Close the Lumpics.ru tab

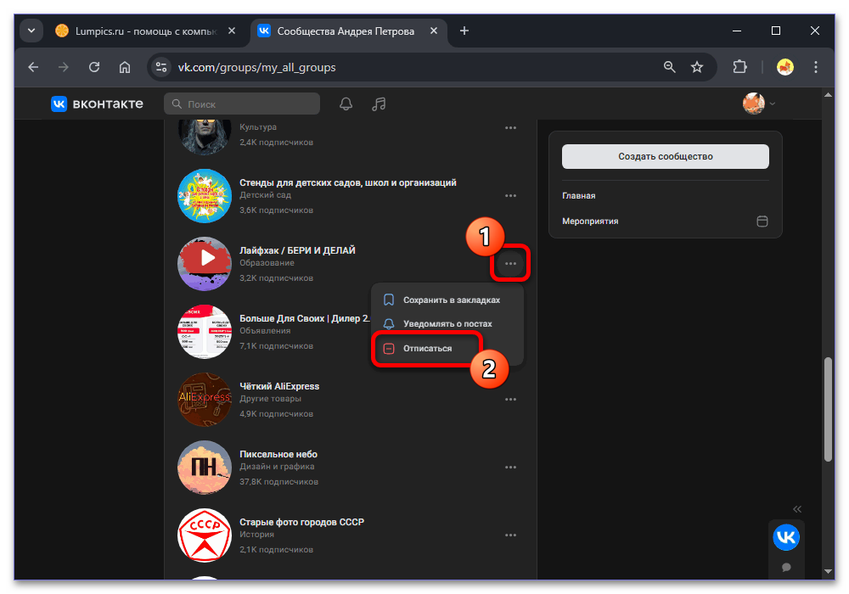(232, 31)
